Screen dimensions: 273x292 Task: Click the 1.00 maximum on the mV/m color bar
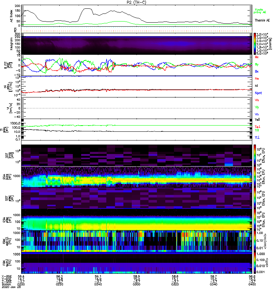coord(260,233)
